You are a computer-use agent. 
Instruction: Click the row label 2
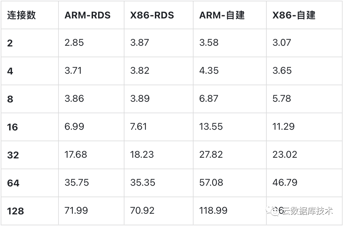10,43
